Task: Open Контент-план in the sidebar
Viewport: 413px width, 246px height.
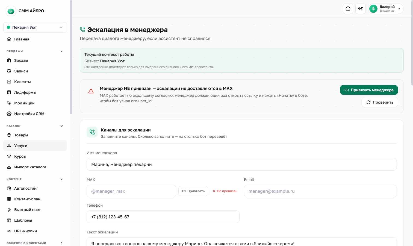Action: [x=35, y=199]
